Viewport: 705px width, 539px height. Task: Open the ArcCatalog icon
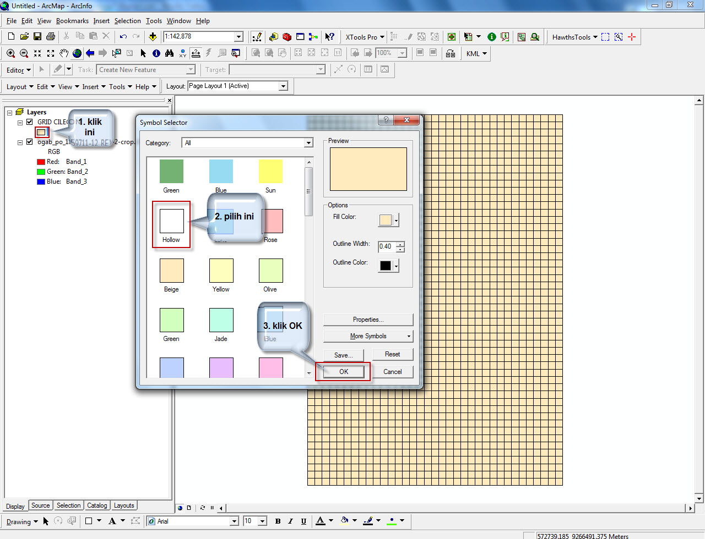pos(274,37)
